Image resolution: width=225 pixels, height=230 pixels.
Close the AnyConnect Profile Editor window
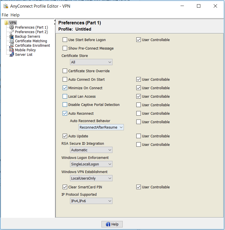point(215,6)
